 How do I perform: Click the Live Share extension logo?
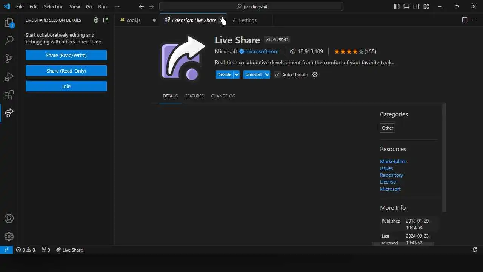tap(183, 58)
